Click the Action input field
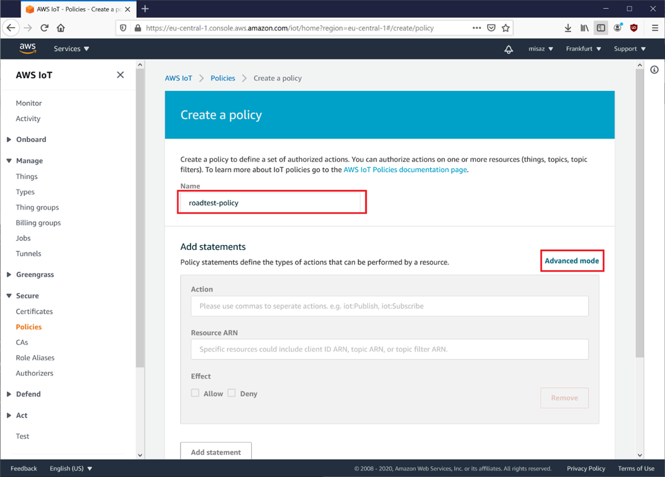This screenshot has width=665, height=477. [389, 306]
